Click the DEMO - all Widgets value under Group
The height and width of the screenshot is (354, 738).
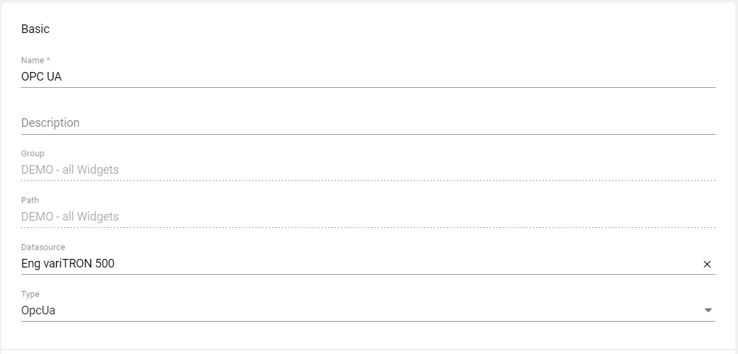70,170
